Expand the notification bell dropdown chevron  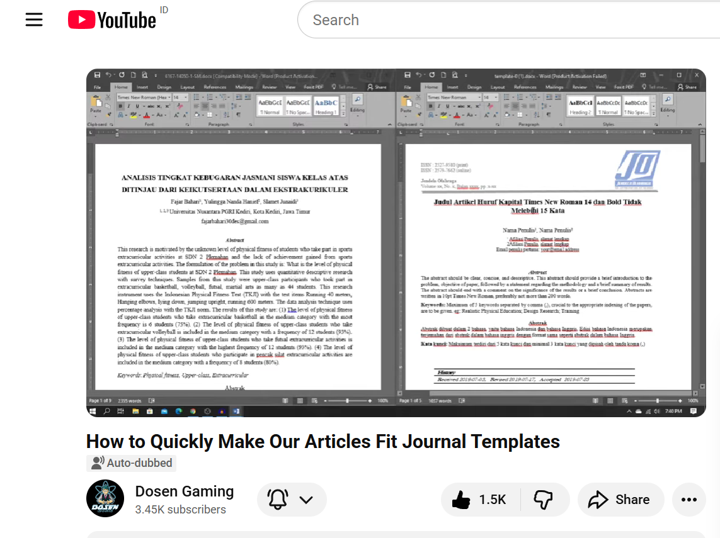point(306,500)
